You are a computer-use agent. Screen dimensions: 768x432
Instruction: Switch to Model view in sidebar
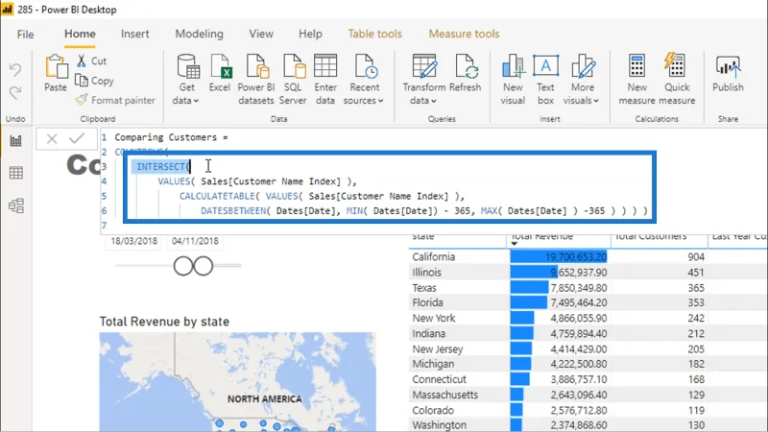15,205
